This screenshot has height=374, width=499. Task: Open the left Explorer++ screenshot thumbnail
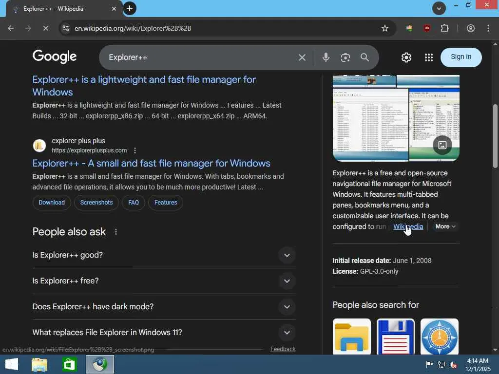coord(370,125)
